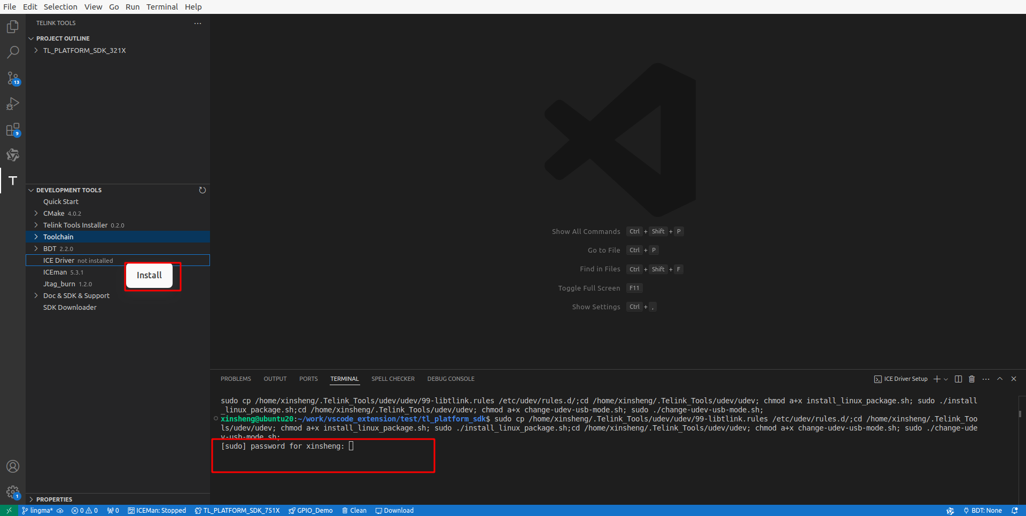Switch to the Problems tab
This screenshot has width=1026, height=516.
pos(236,379)
